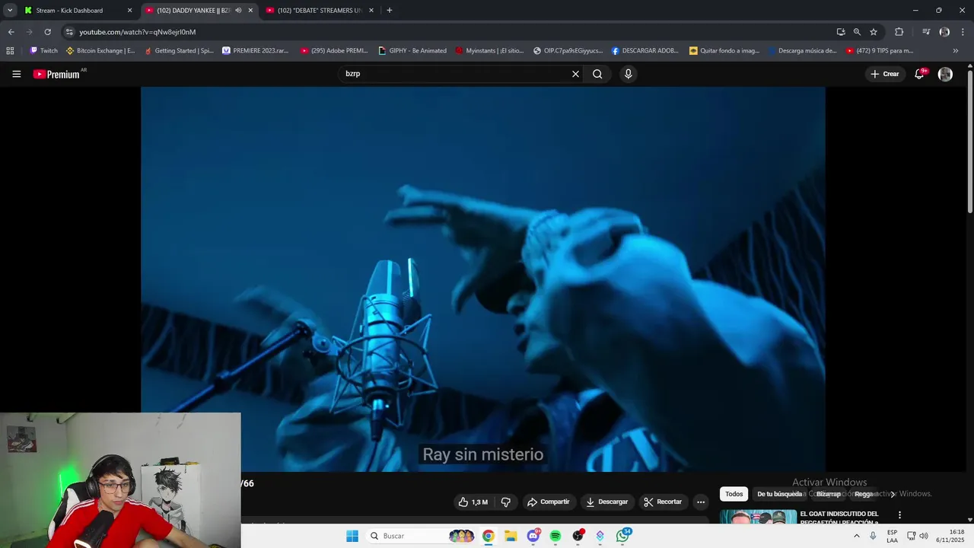Open Spotify from the taskbar
This screenshot has height=548, width=974.
click(x=555, y=536)
